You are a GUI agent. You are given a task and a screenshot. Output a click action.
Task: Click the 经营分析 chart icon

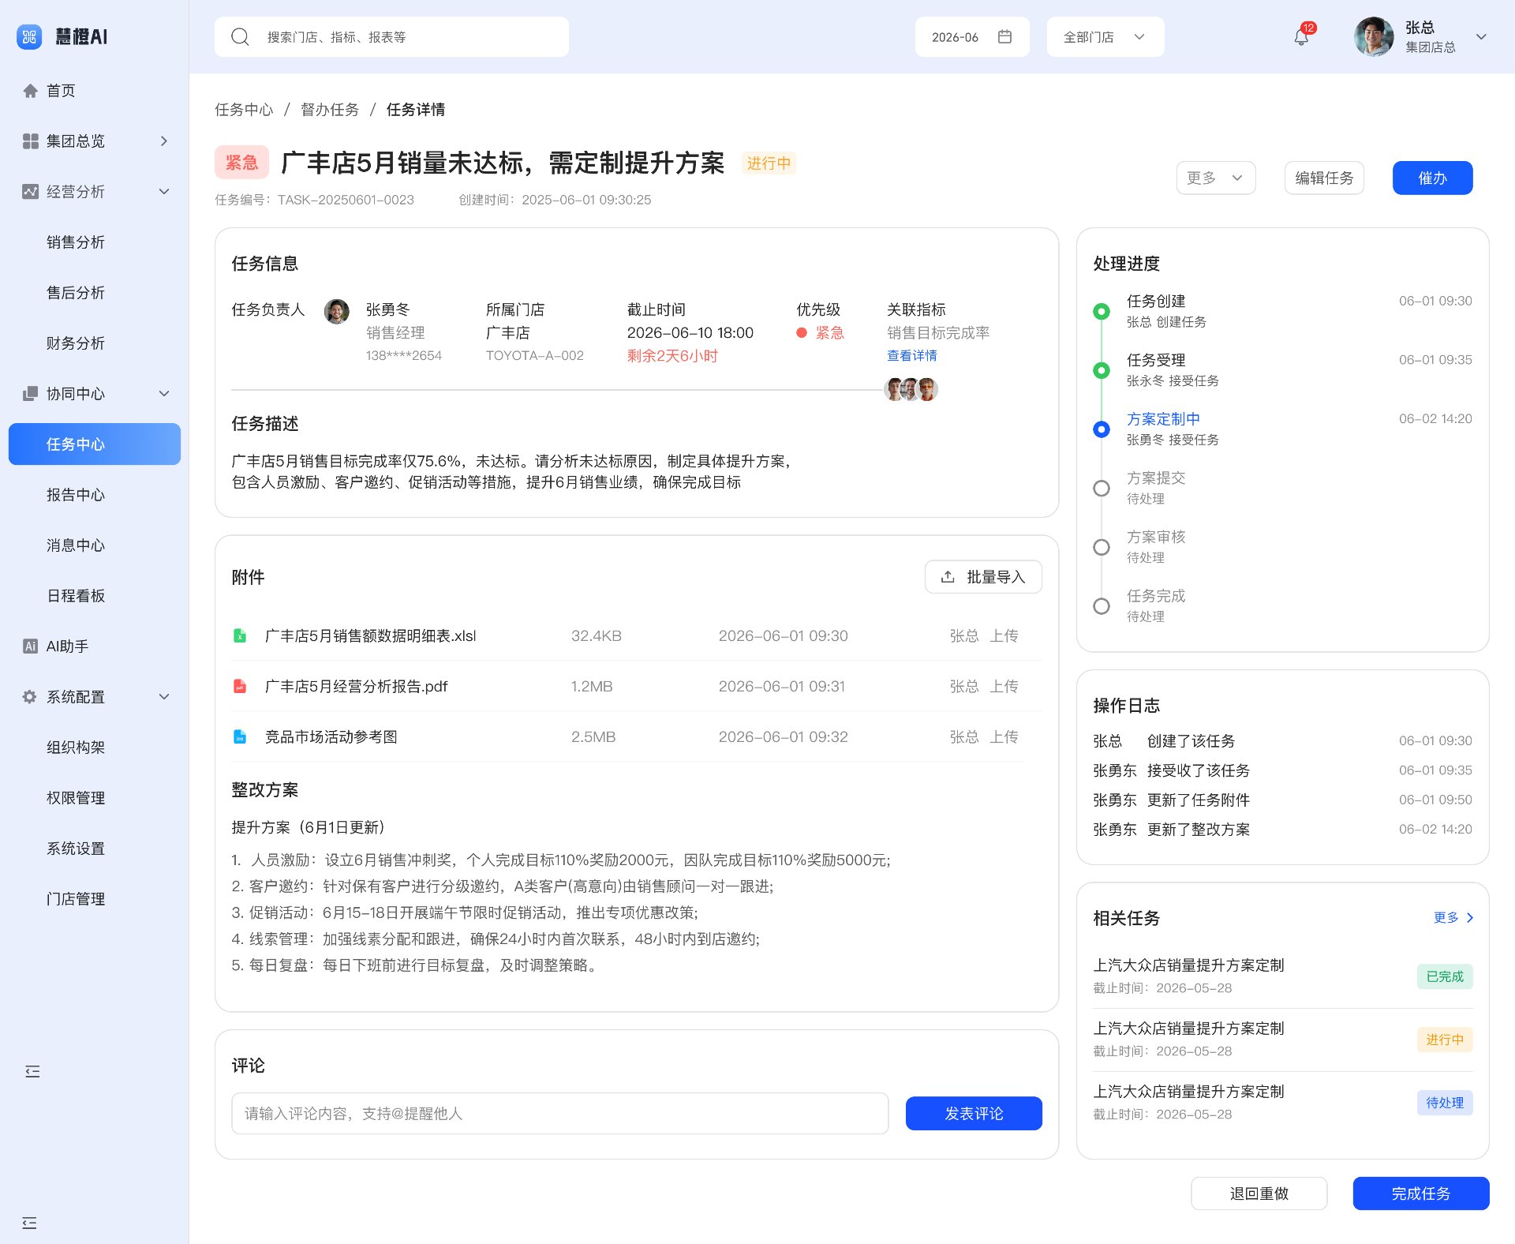coord(30,192)
